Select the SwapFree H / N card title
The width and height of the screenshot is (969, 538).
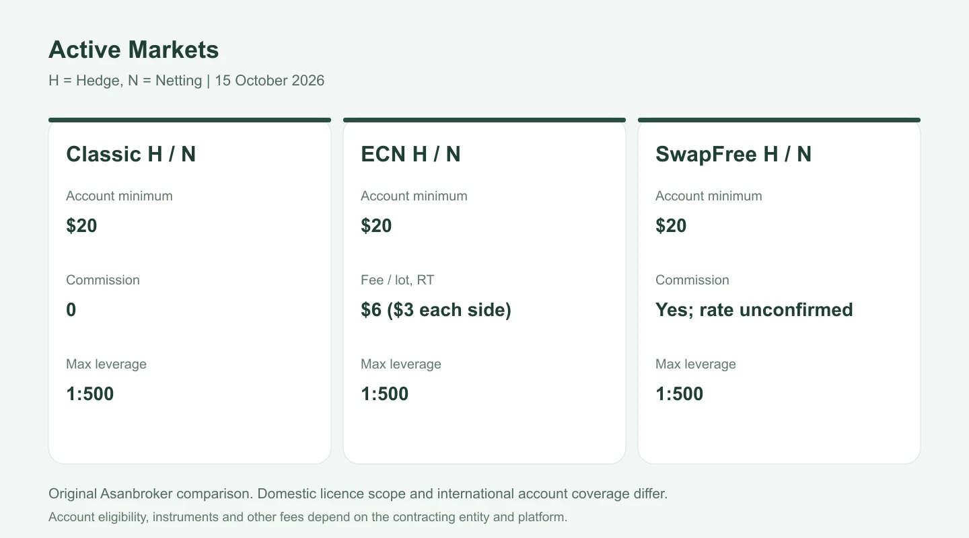[733, 154]
